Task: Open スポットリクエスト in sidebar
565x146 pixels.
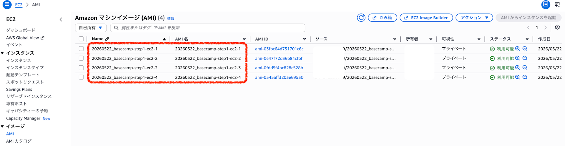Action: tap(25, 82)
